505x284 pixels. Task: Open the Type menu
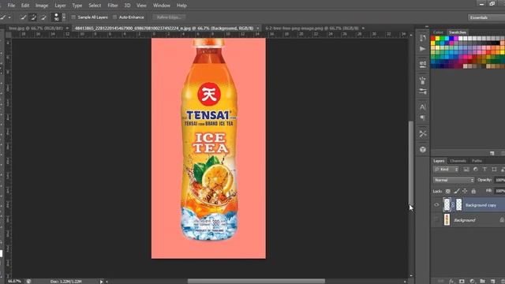pyautogui.click(x=77, y=6)
